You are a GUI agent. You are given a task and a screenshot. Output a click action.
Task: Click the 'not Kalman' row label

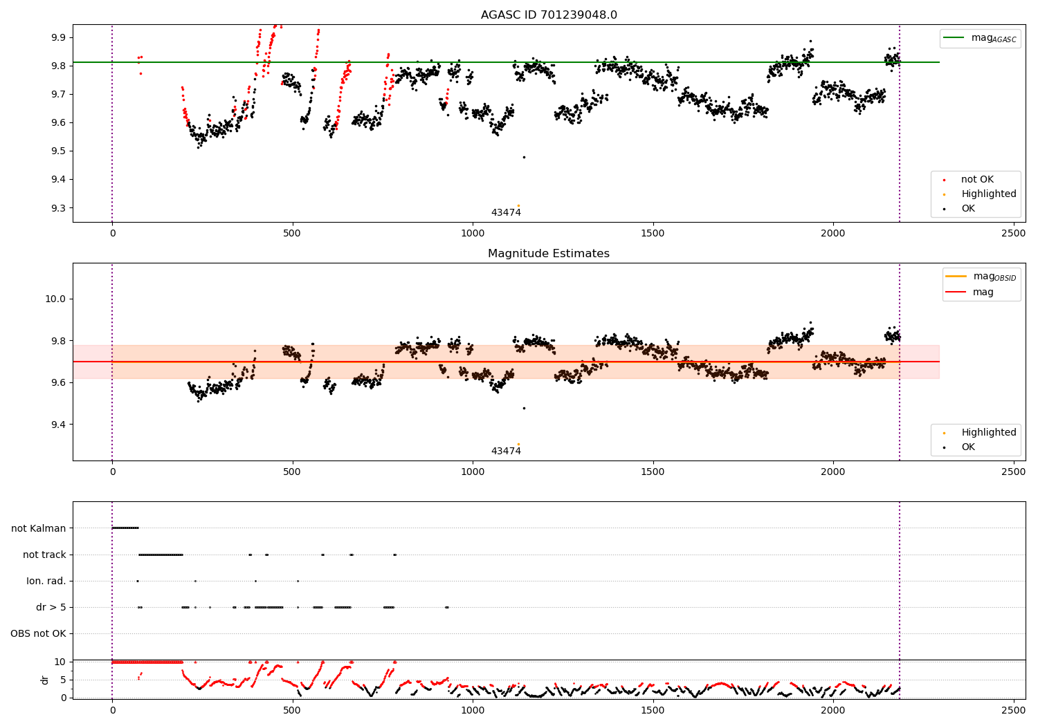(39, 528)
